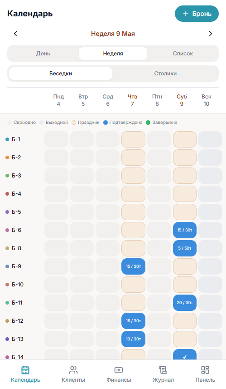Select the Суб 9 day header
The width and height of the screenshot is (226, 389).
(182, 100)
